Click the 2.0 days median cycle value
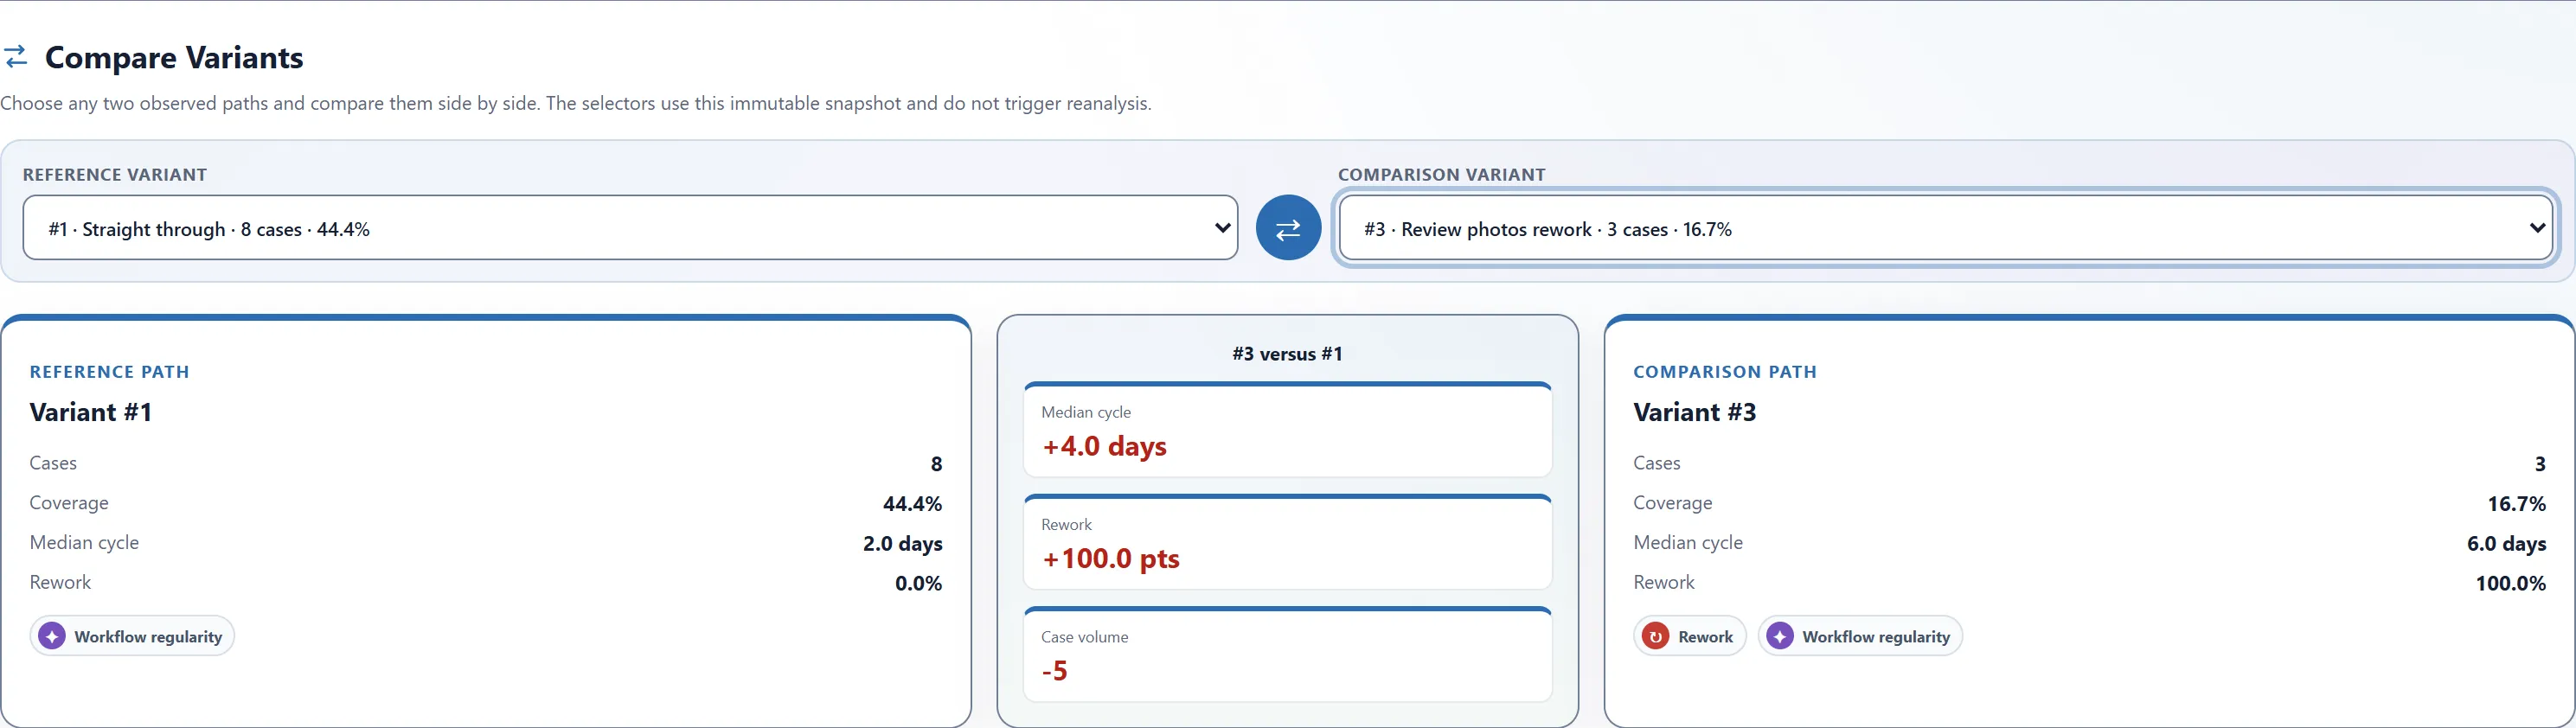This screenshot has height=728, width=2576. [903, 544]
